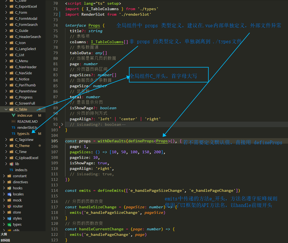Viewport: 288px width, 243px height.
Task: Unfold the collapsed code at line 92
Action: 62,124
